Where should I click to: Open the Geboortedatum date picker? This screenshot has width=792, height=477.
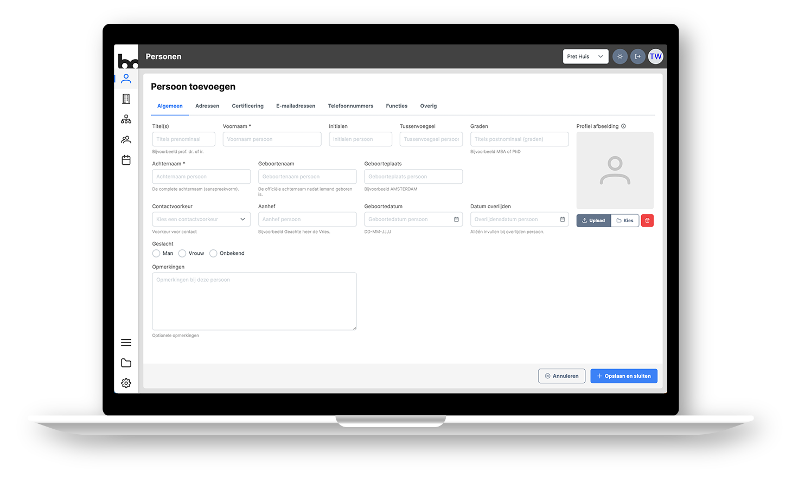(x=456, y=220)
